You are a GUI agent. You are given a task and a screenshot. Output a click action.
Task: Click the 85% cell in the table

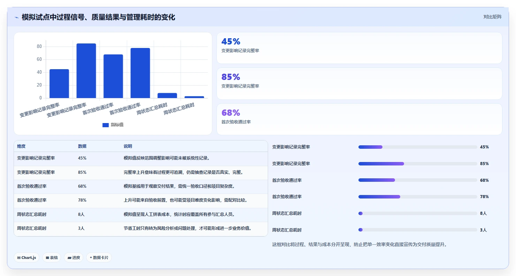tap(82, 172)
